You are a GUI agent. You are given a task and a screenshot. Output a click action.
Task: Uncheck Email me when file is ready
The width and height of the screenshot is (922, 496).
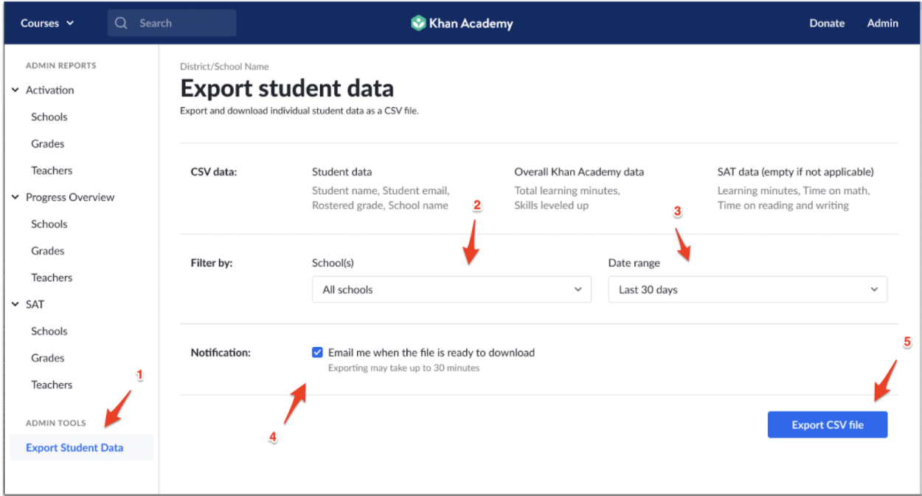(317, 353)
